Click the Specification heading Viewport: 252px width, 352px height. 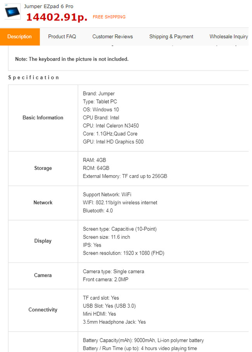point(34,78)
